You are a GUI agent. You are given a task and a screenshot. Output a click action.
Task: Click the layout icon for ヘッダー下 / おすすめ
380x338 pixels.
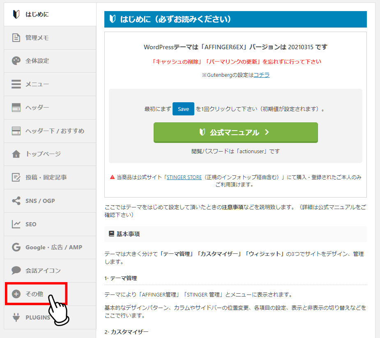pos(16,131)
